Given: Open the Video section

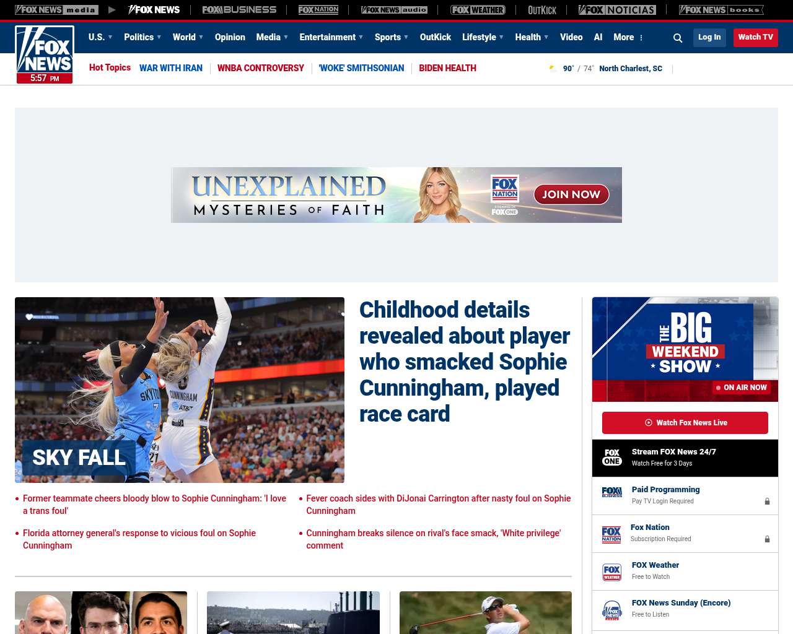Looking at the screenshot, I should coord(571,37).
